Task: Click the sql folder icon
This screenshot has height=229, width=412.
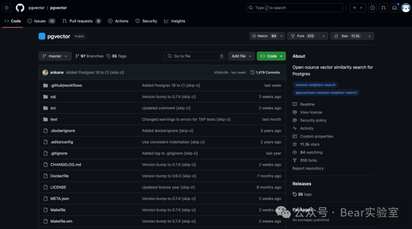Action: pos(45,97)
